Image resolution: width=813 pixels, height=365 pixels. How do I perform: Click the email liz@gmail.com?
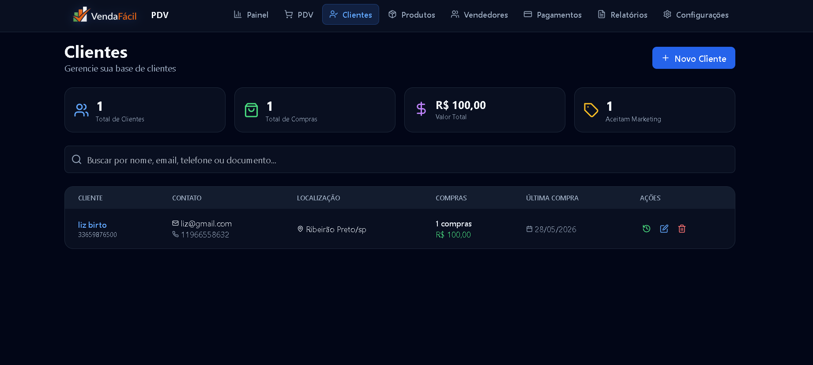point(206,224)
